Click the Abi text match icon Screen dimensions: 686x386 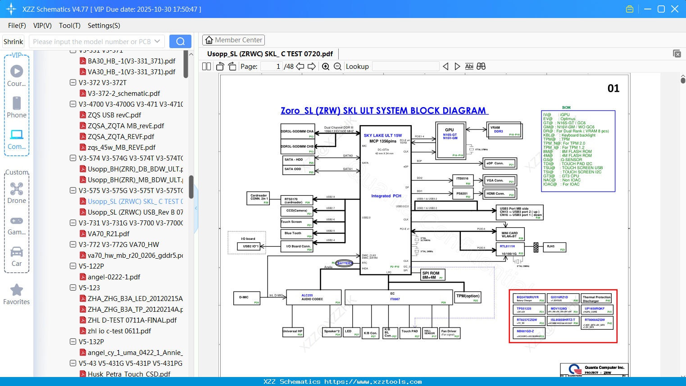pos(469,67)
